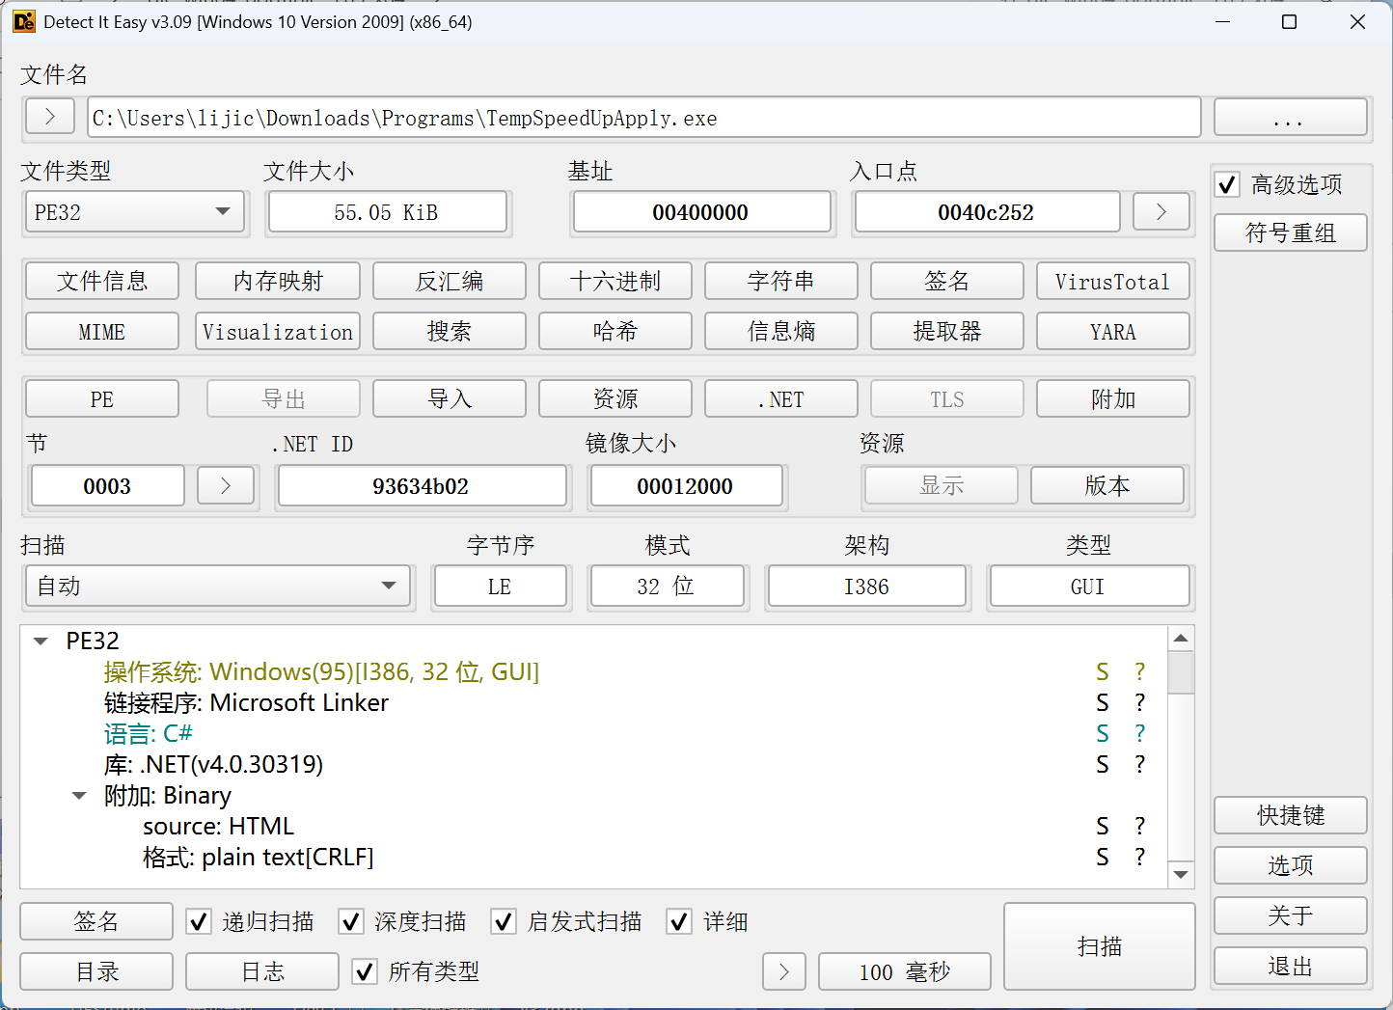1393x1010 pixels.
Task: Open the Visualization button
Action: [x=278, y=331]
